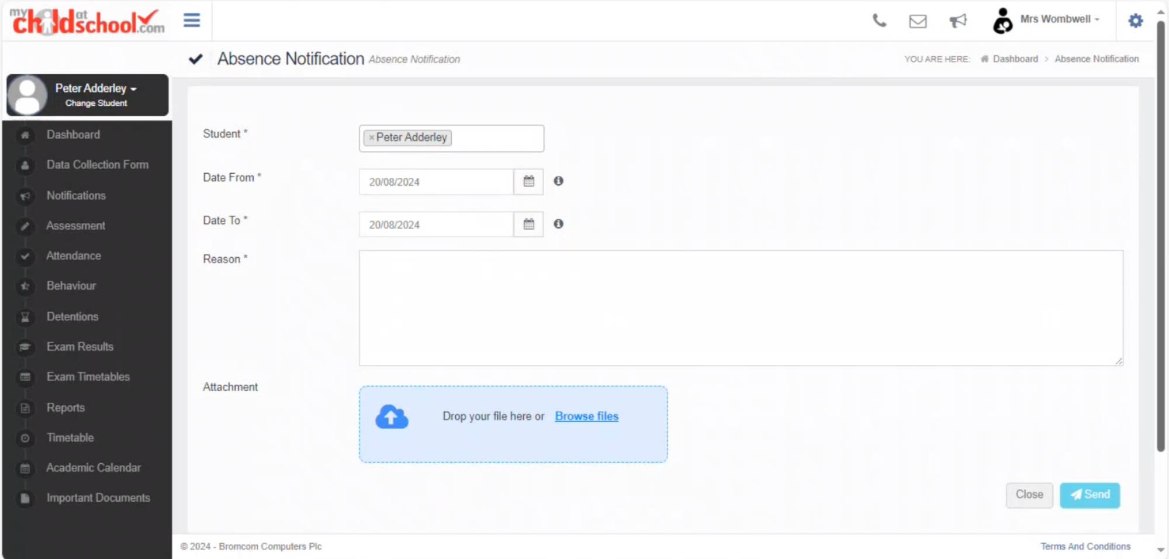This screenshot has width=1169, height=559.
Task: Open the Browse files link
Action: 586,416
